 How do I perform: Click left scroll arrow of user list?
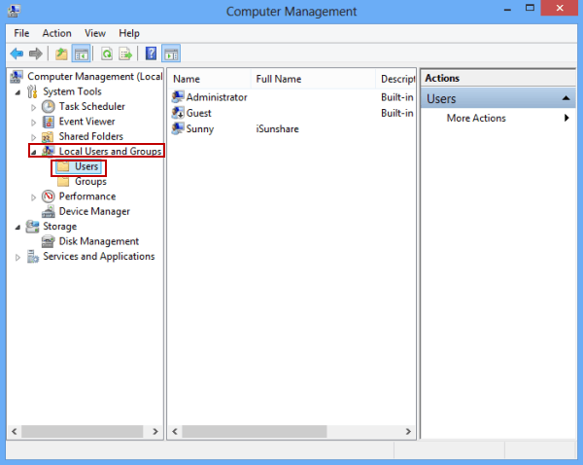tap(175, 431)
